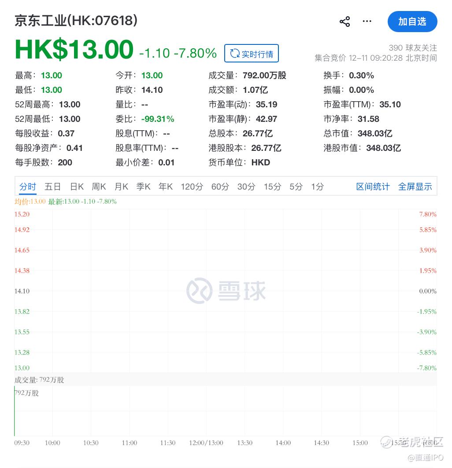
Task: Click 390 球友关注 follower count
Action: click(x=412, y=48)
